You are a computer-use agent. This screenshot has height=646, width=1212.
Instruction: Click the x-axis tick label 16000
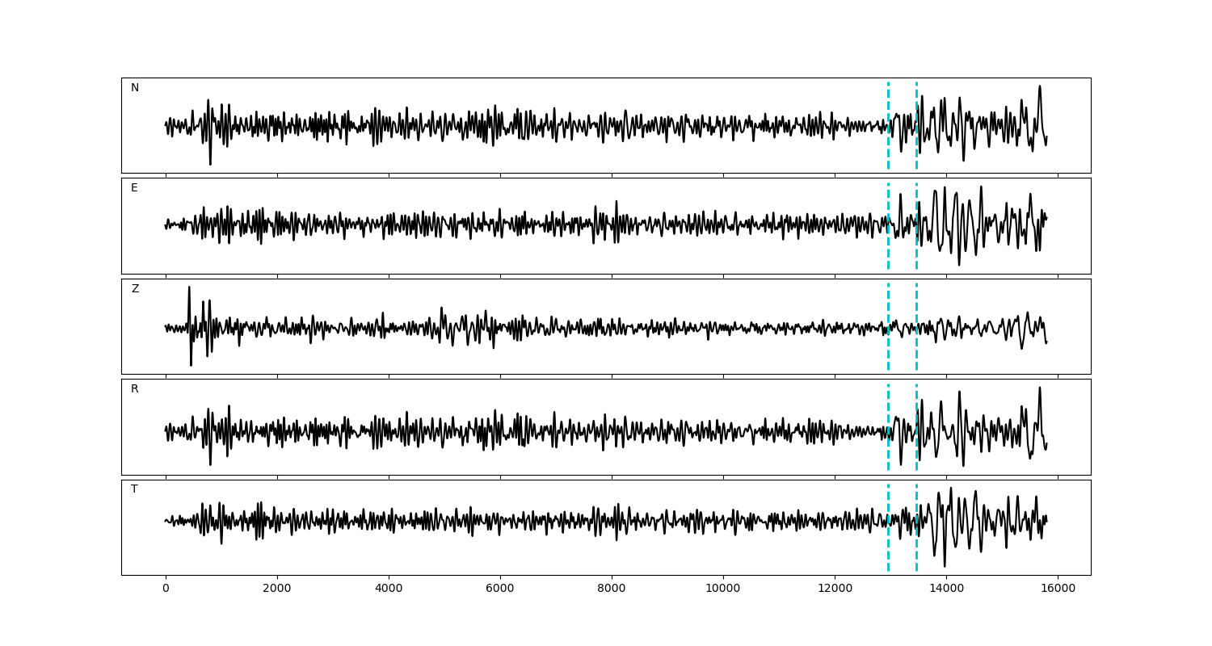[x=1057, y=589]
